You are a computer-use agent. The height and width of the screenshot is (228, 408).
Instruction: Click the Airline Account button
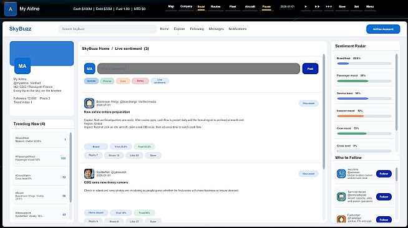click(383, 29)
